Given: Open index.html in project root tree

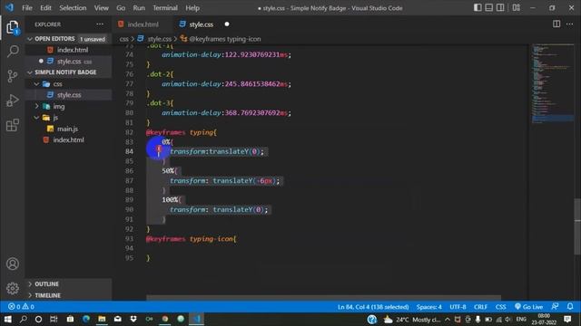Looking at the screenshot, I should pos(68,140).
